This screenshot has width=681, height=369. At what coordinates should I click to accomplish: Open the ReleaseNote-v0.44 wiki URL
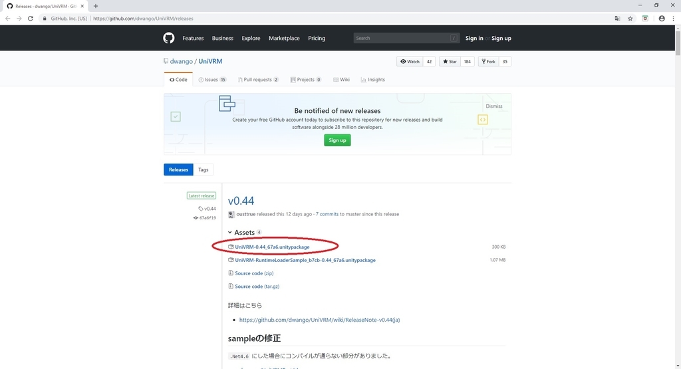[x=319, y=320]
